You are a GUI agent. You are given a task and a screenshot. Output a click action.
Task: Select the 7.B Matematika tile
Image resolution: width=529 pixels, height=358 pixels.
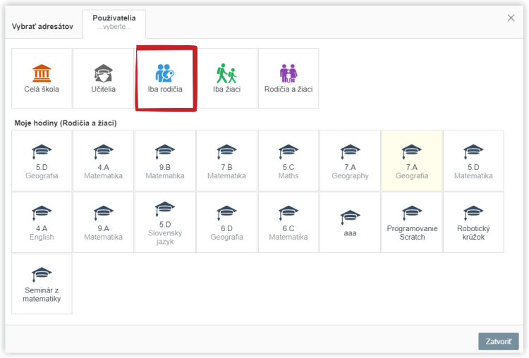(226, 161)
